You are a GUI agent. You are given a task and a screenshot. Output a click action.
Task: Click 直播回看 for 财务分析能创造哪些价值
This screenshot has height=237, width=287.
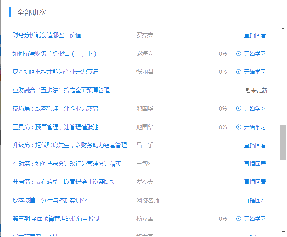click(255, 35)
